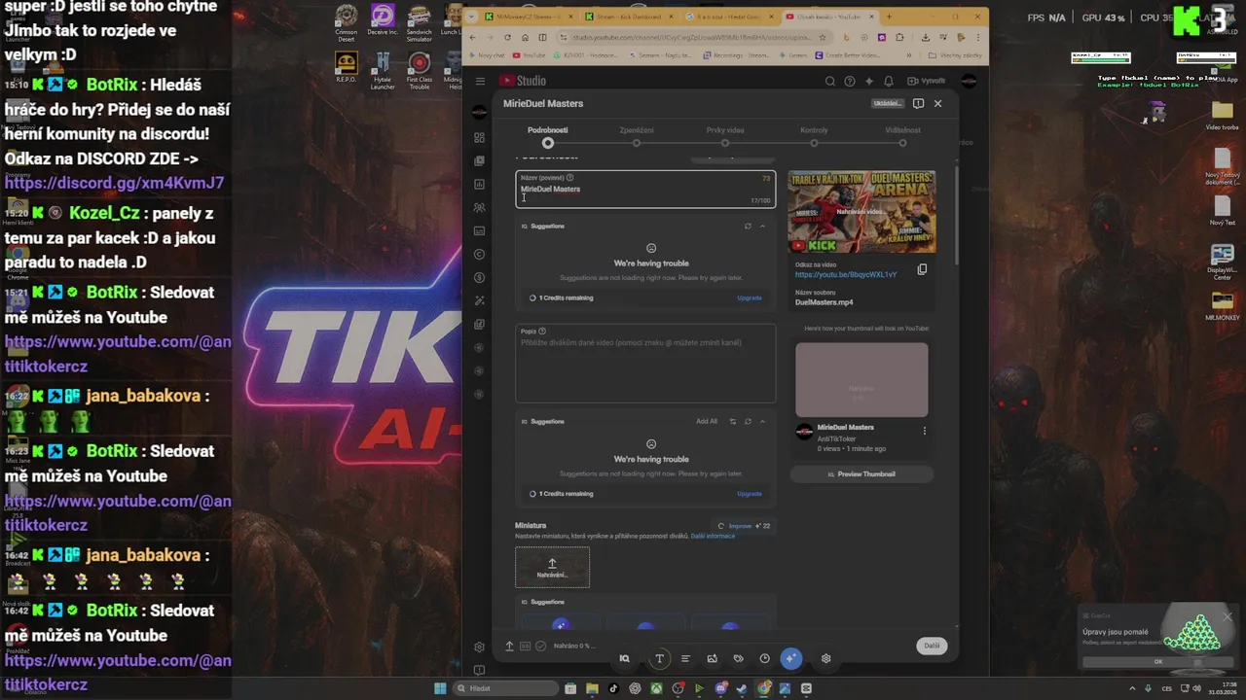The image size is (1246, 700).
Task: Click the Preview Thumbnail button
Action: click(x=861, y=473)
